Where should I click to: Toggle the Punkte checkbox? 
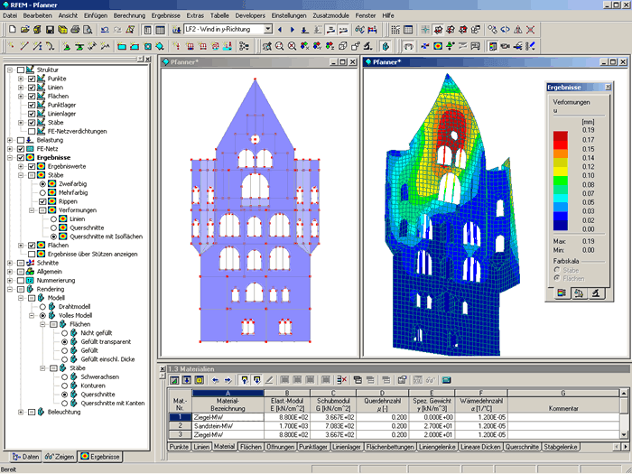click(32, 79)
